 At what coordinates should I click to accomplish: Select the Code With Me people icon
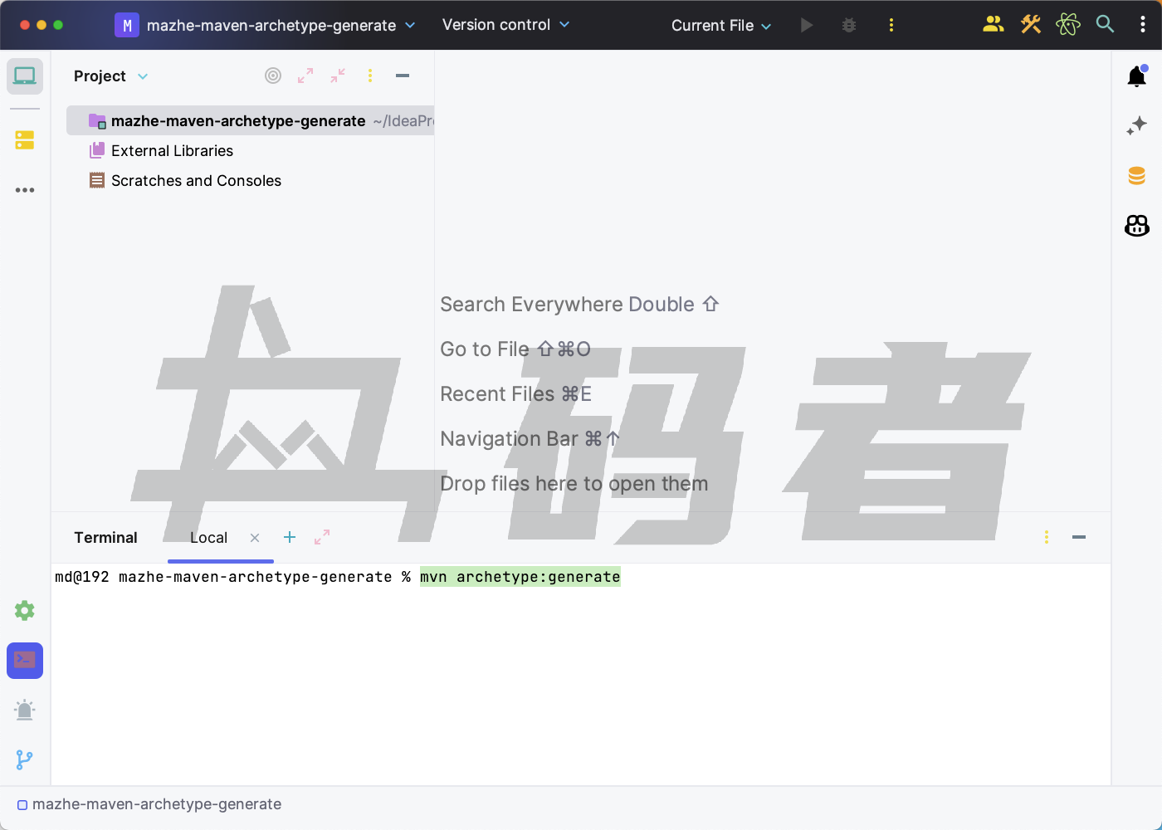(993, 25)
